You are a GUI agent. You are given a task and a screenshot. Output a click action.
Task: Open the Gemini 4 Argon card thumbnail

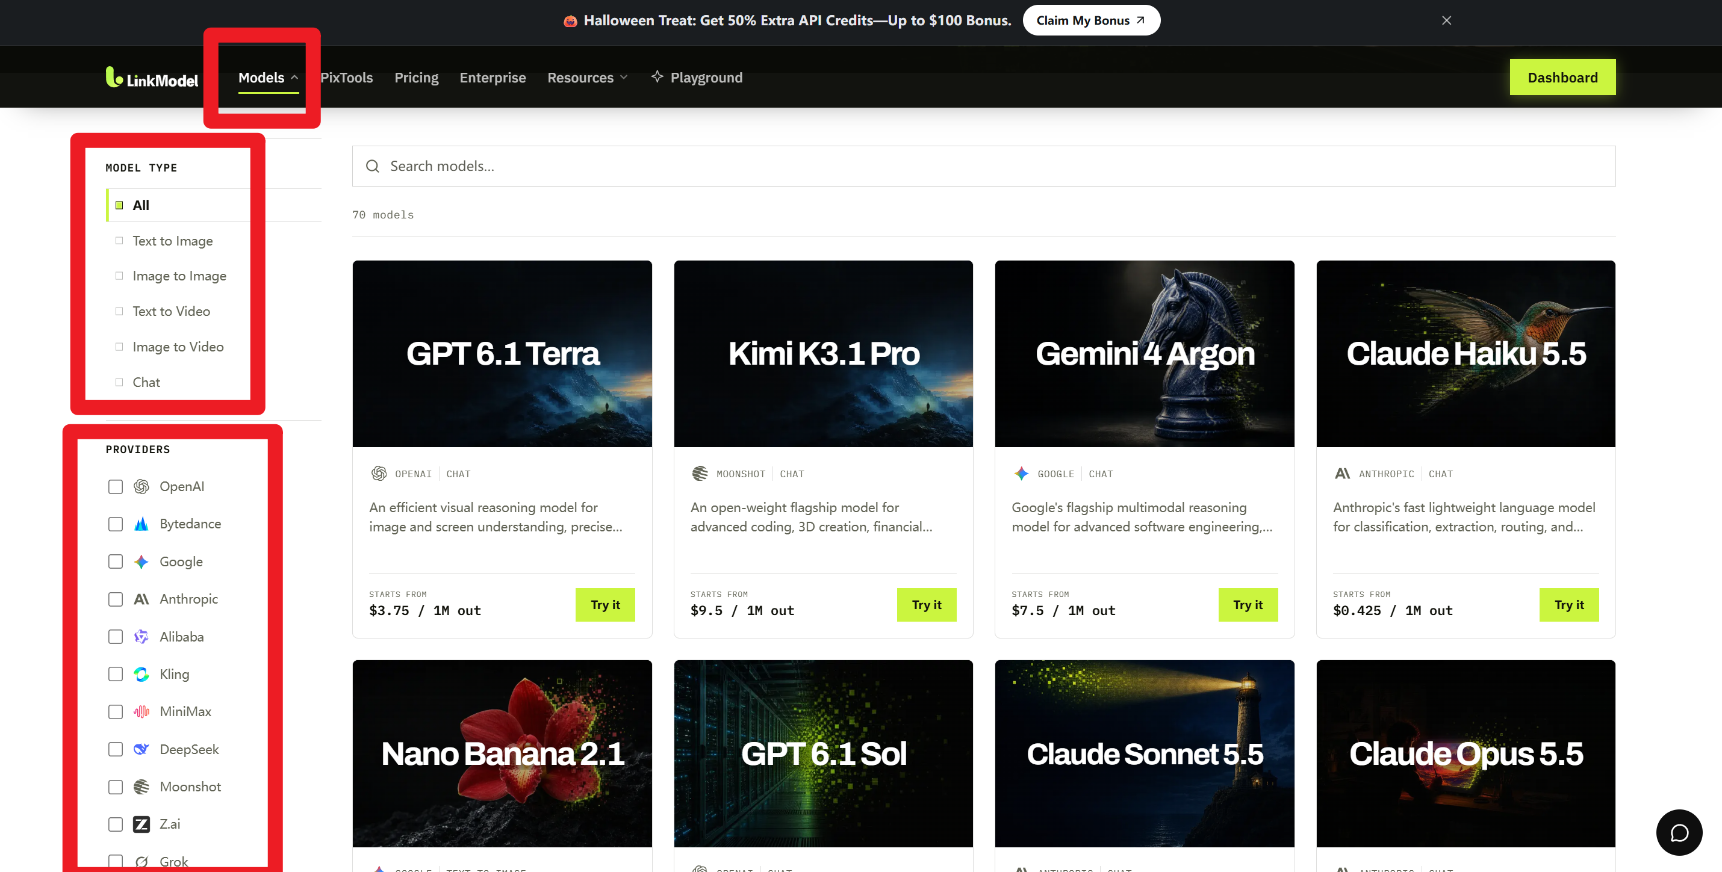click(1145, 353)
